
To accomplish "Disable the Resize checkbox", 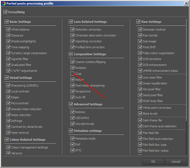I will pyautogui.click(x=72, y=80).
